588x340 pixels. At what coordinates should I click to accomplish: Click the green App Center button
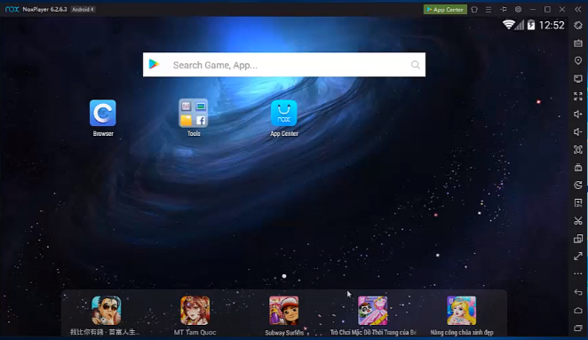(x=445, y=10)
